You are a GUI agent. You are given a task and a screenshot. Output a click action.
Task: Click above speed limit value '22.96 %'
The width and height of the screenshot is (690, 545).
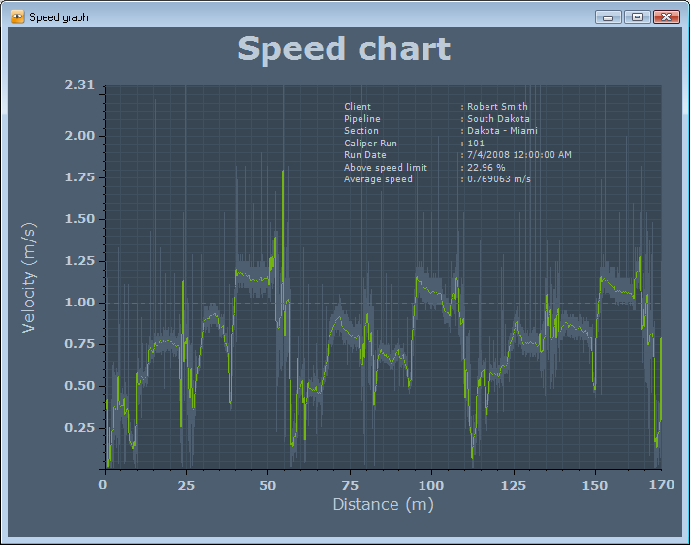[486, 168]
